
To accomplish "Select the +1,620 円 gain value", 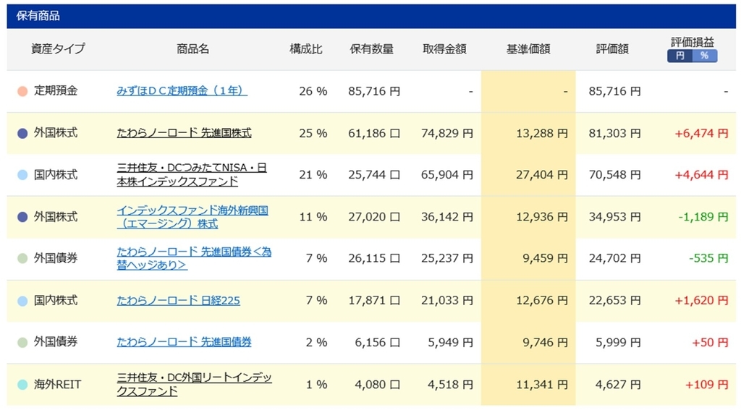I will [x=701, y=300].
